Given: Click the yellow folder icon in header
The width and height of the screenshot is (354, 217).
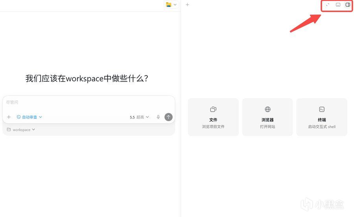Looking at the screenshot, I should (x=168, y=4).
